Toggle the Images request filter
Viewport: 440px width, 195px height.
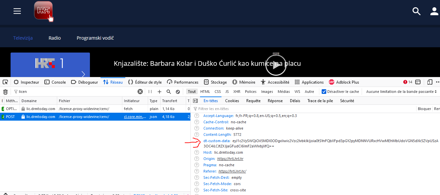267,92
